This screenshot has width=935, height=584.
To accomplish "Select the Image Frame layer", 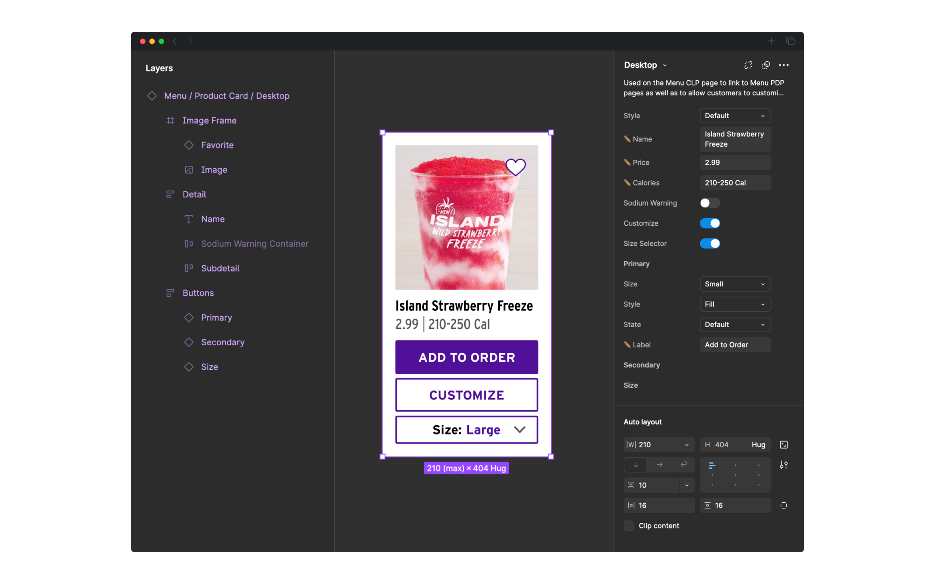I will 209,121.
